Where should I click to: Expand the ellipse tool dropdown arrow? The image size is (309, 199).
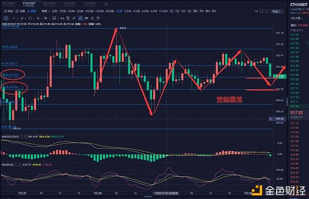pyautogui.click(x=33, y=19)
